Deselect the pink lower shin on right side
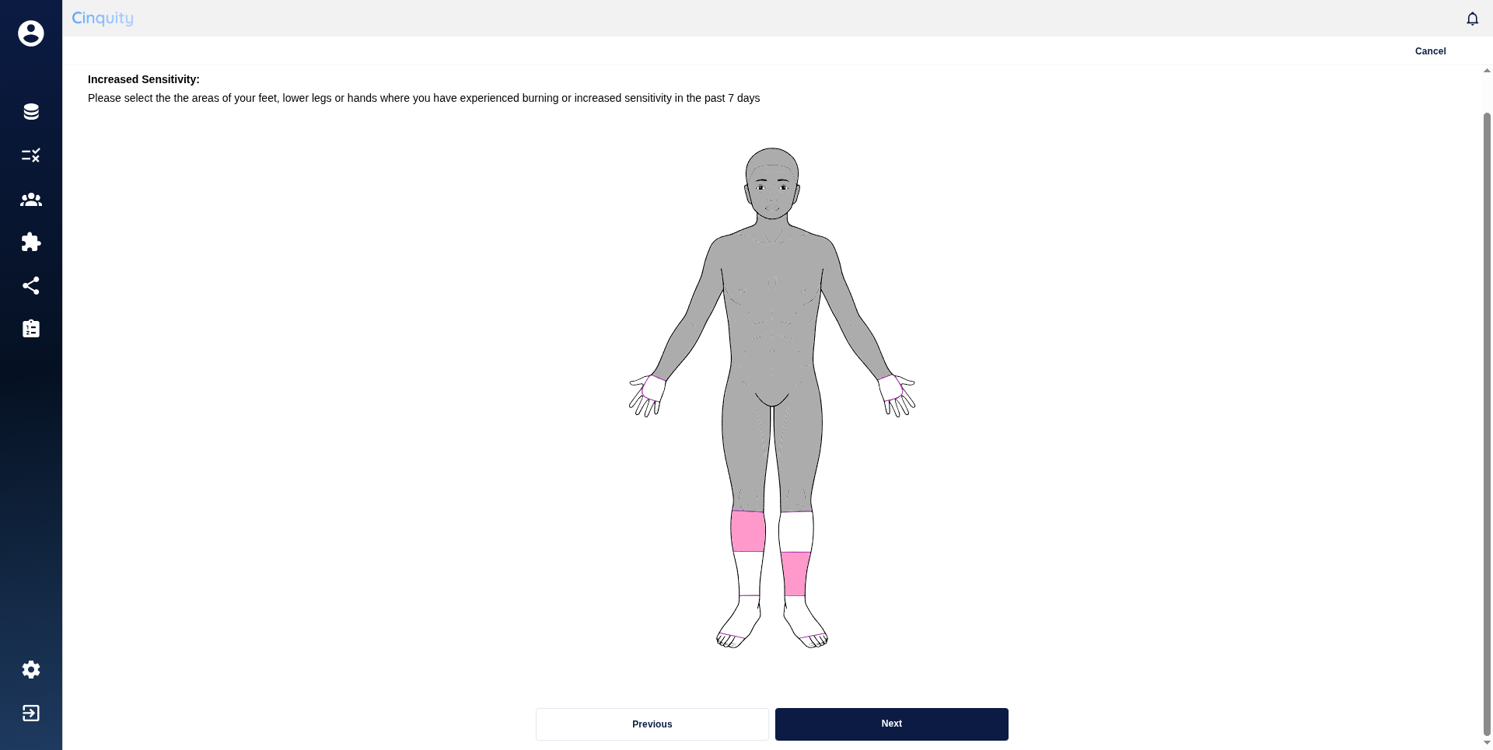1493x750 pixels. 795,574
